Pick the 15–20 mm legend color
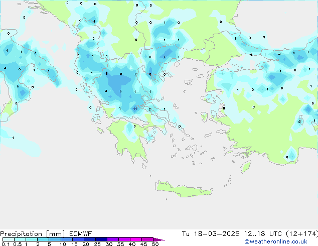This screenshot has height=246, width=318. (x=78, y=239)
